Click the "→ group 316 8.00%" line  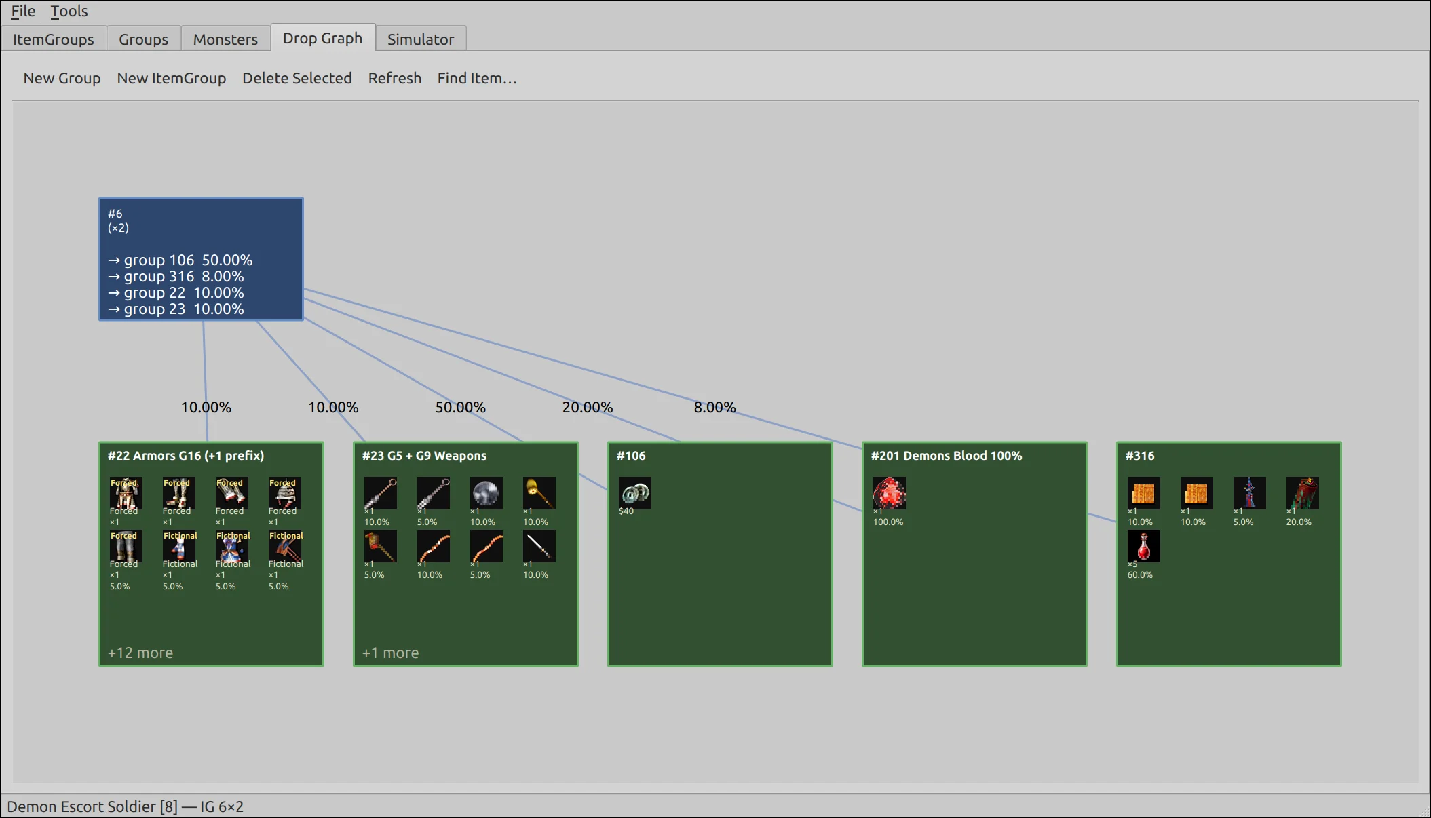tap(176, 276)
